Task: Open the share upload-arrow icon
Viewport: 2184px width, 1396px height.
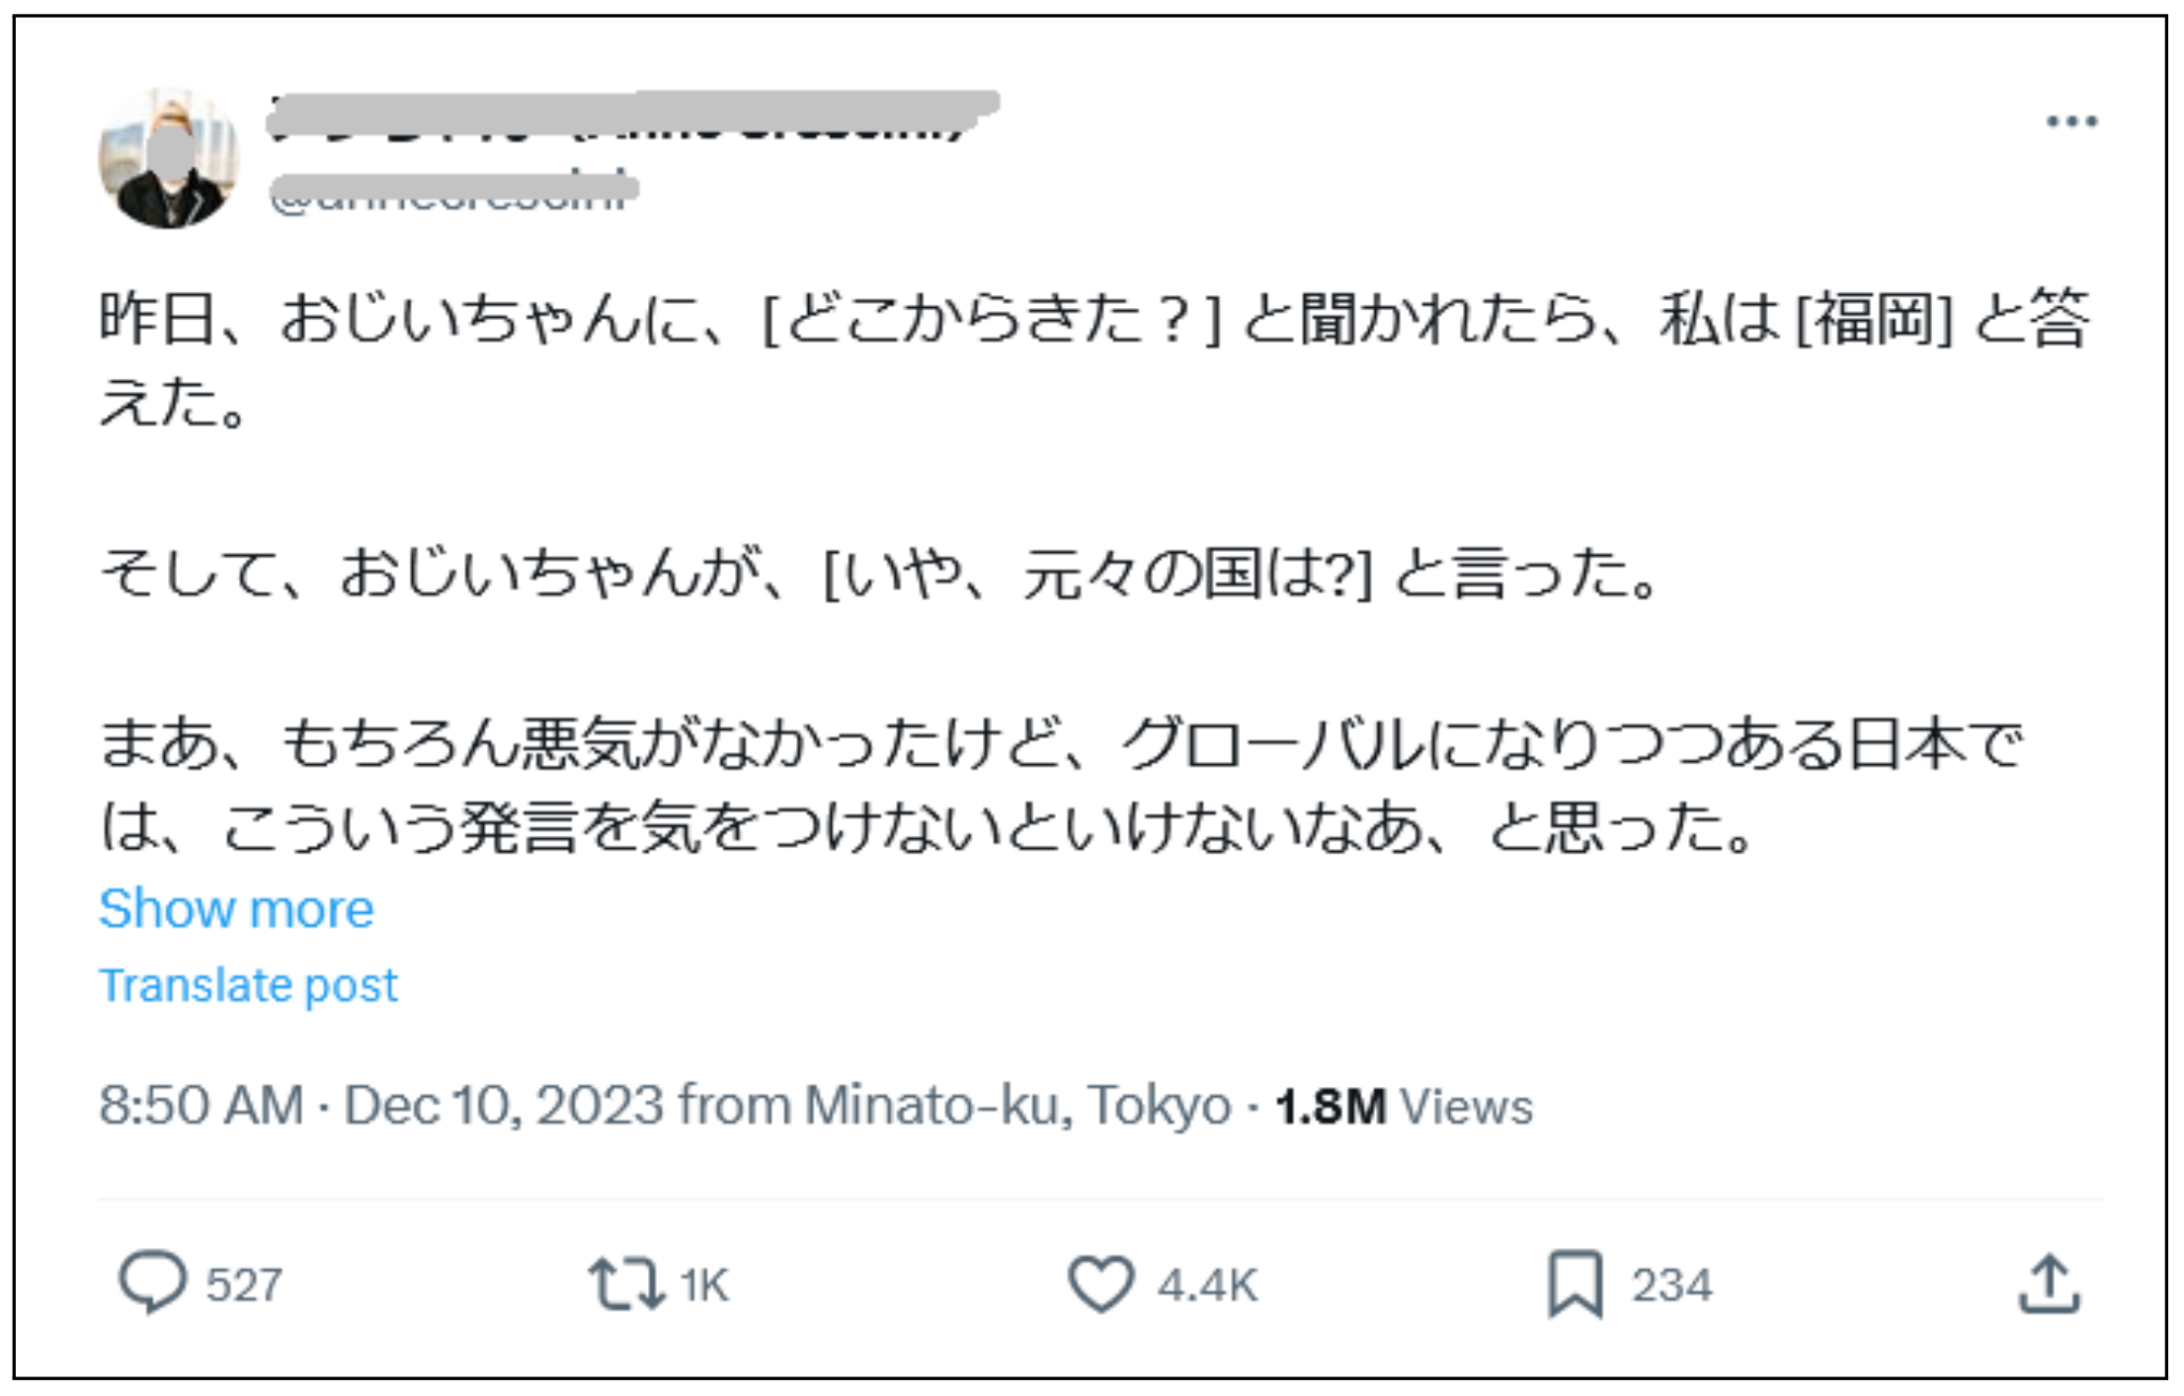Action: [x=2049, y=1283]
